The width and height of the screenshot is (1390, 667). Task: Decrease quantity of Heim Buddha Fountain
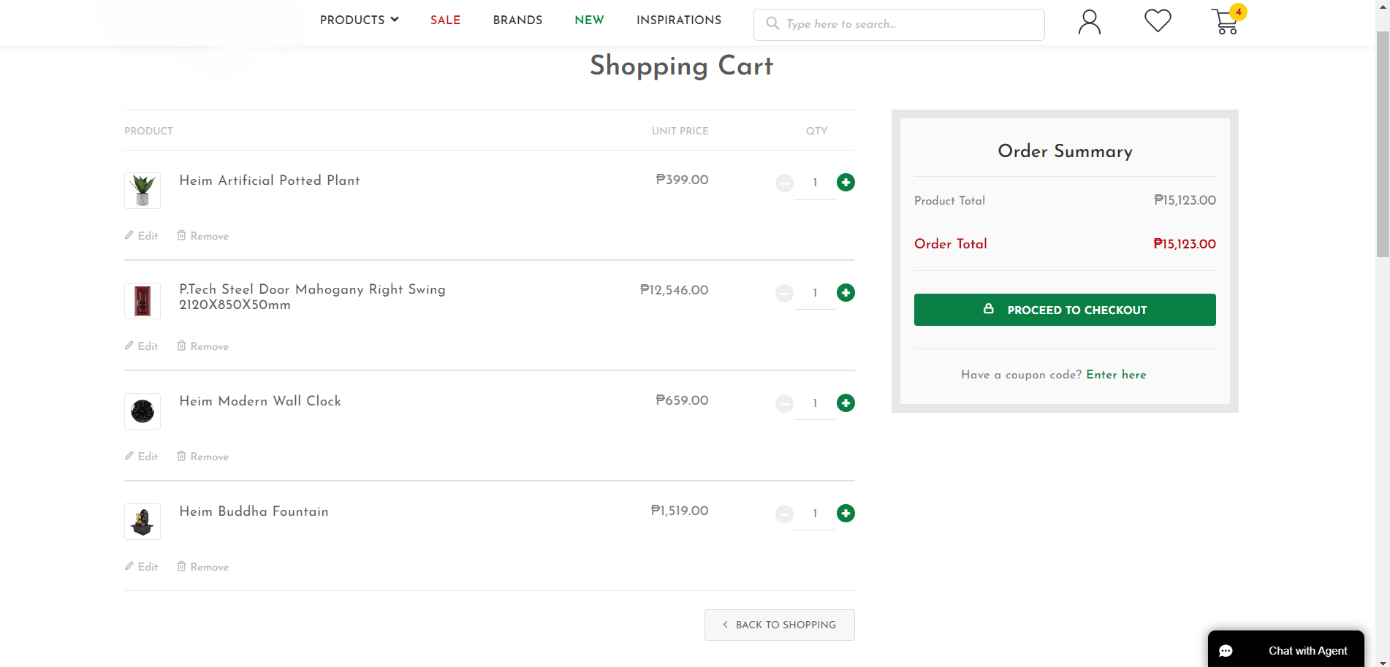coord(784,514)
